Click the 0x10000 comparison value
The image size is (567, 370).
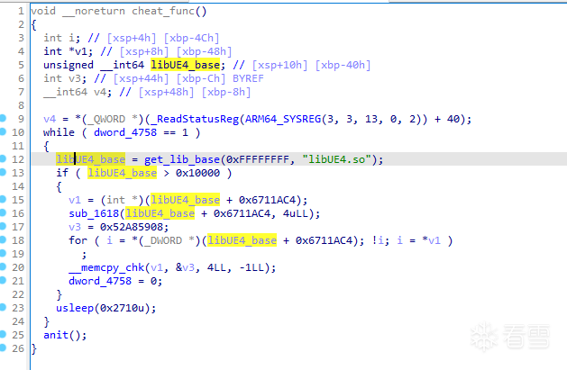coord(197,173)
